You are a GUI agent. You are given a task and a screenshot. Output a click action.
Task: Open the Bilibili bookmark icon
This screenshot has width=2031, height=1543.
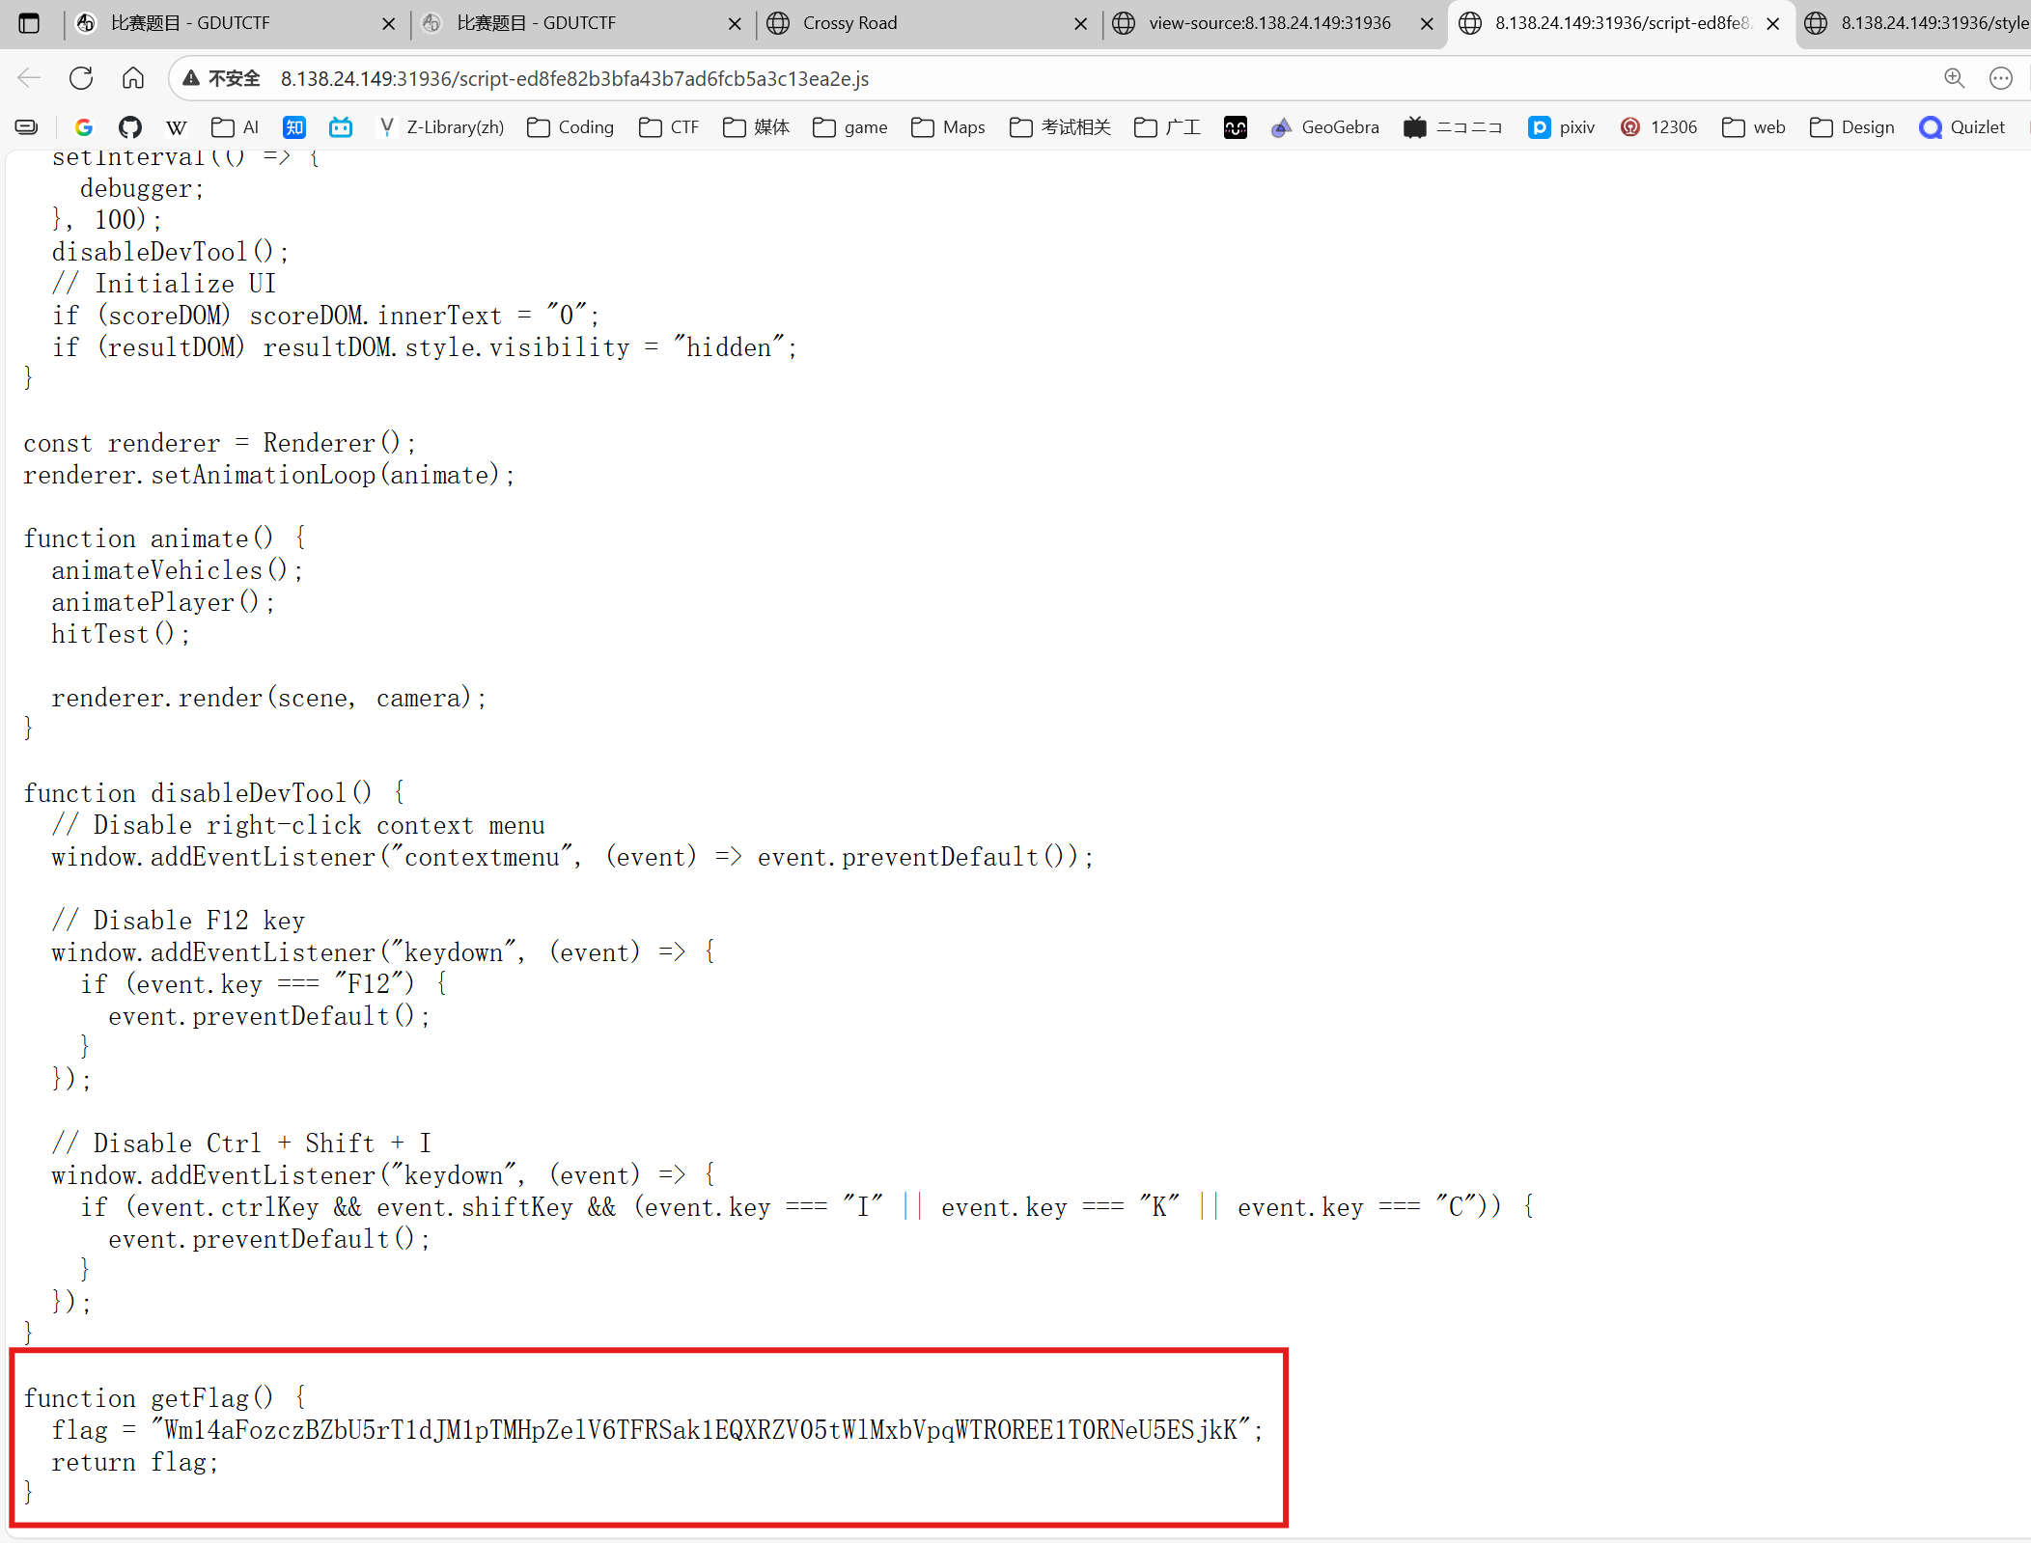(x=341, y=127)
